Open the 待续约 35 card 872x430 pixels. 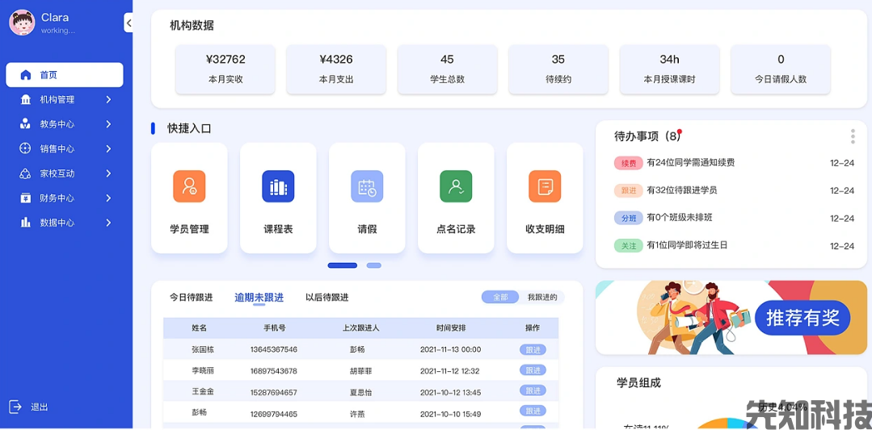tap(558, 69)
